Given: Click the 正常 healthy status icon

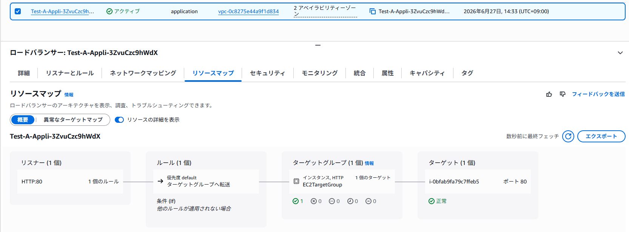Looking at the screenshot, I should coord(432,201).
